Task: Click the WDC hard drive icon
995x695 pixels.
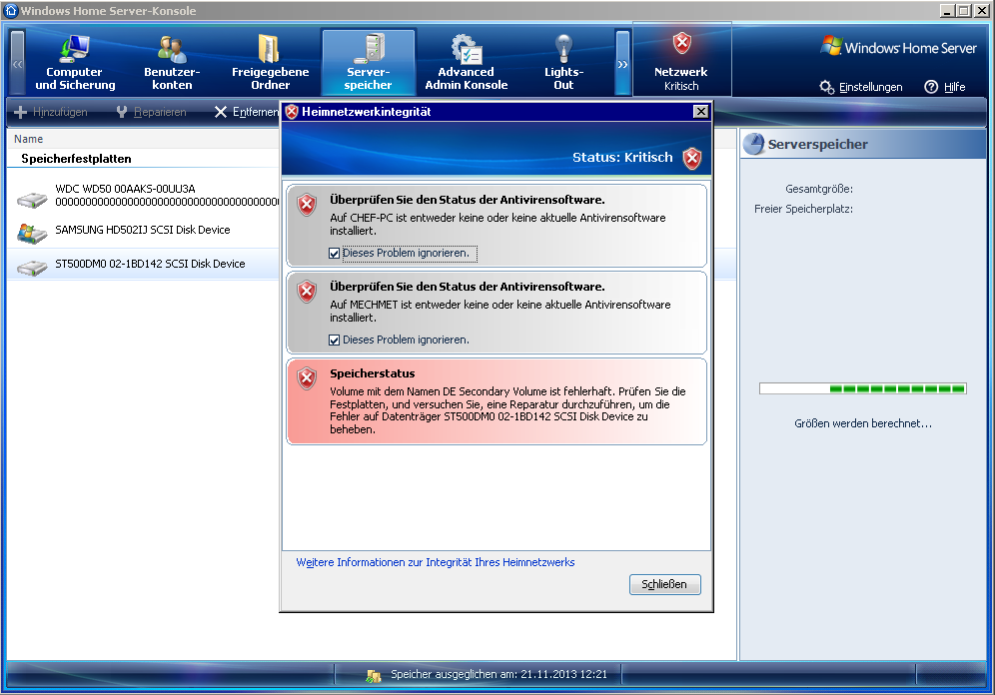Action: click(x=32, y=200)
